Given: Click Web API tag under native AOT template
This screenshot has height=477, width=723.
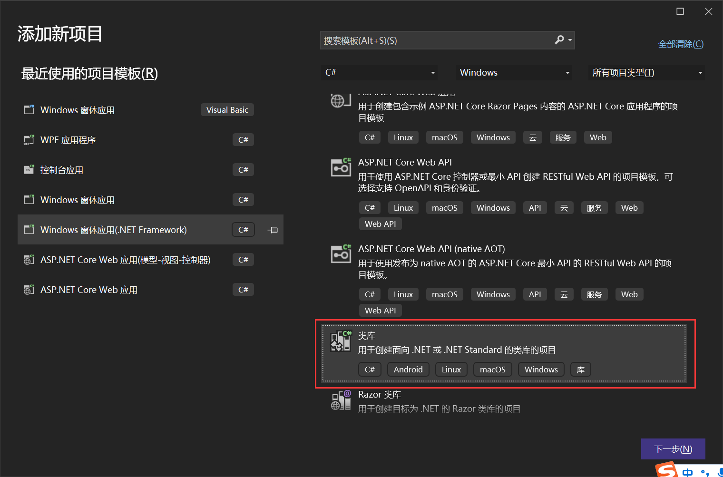Looking at the screenshot, I should [x=380, y=311].
